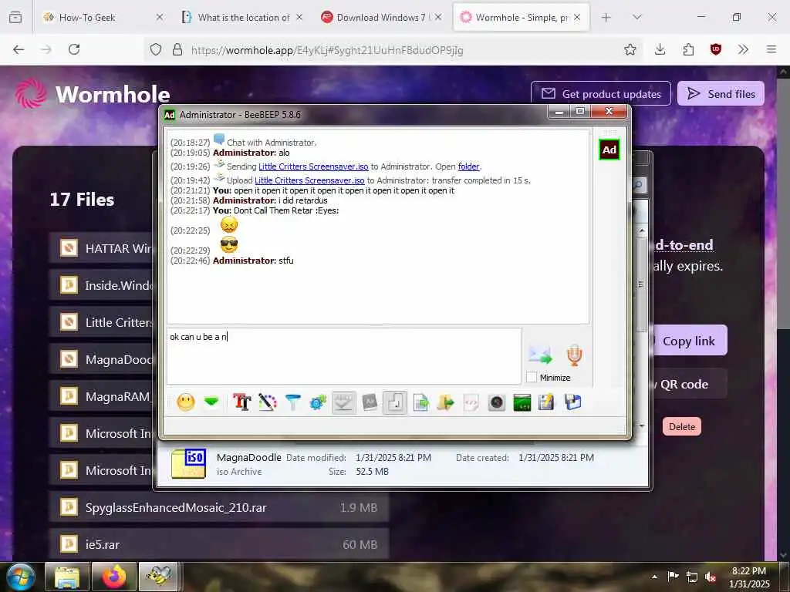Click the code snippet toolbar icon
This screenshot has width=790, height=592.
[x=471, y=402]
